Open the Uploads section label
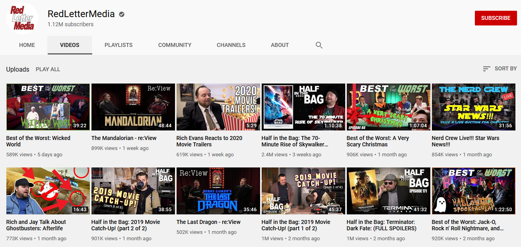The width and height of the screenshot is (521, 247). [17, 69]
